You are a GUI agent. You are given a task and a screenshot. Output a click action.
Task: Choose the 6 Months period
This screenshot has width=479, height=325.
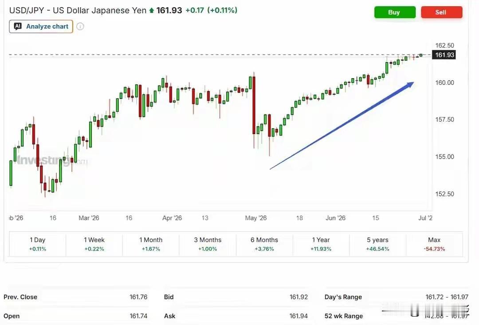264,244
